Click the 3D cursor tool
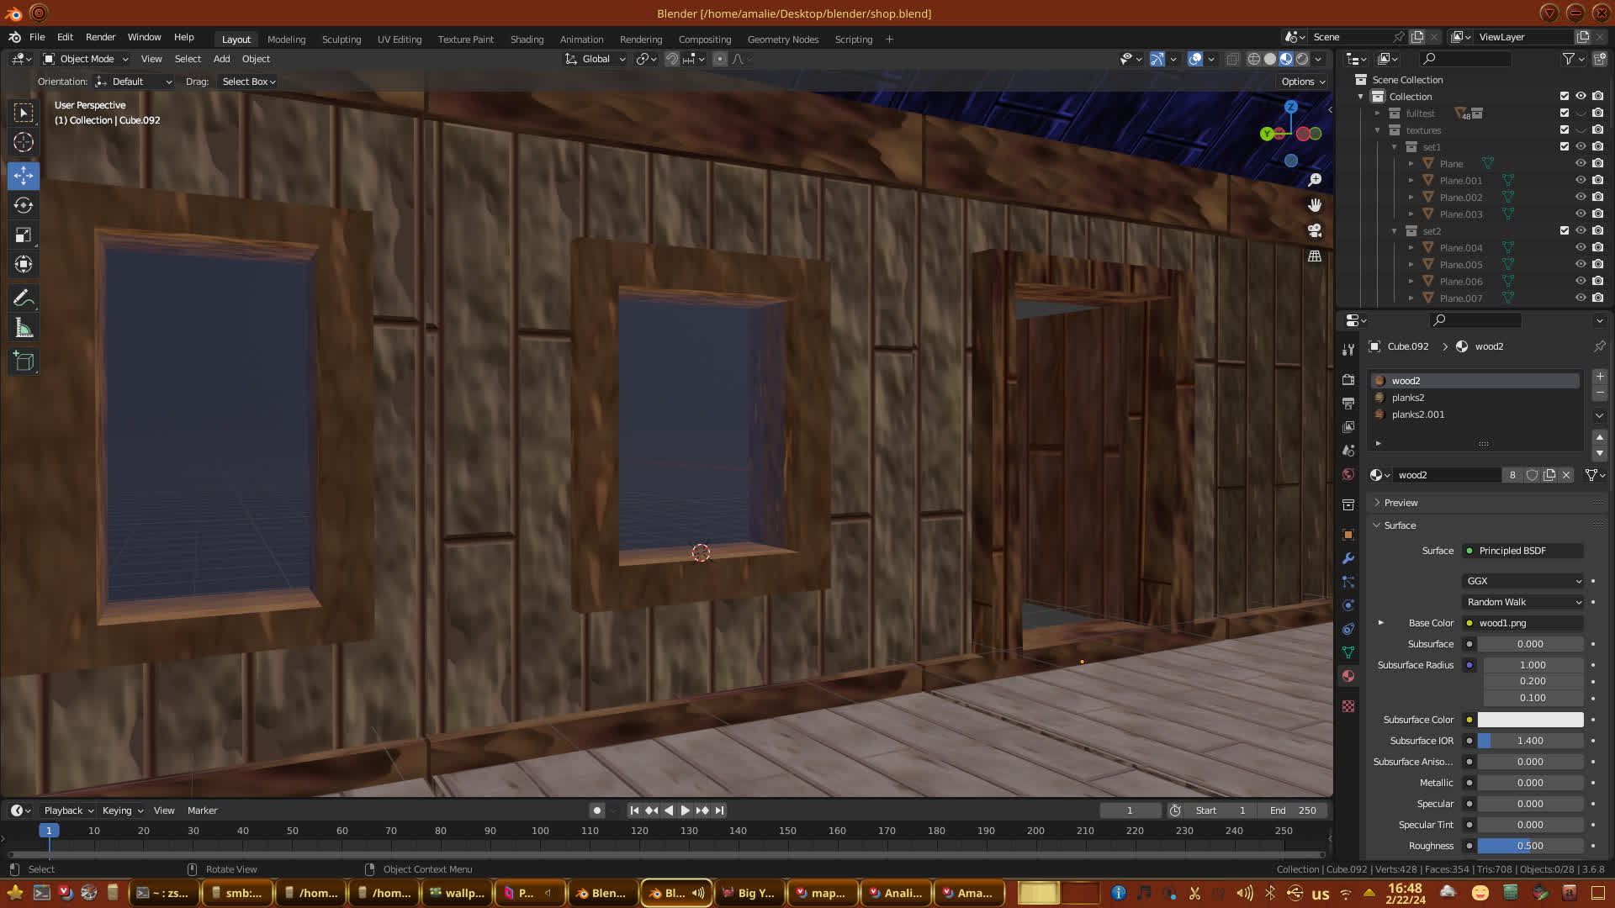This screenshot has height=908, width=1615. tap(24, 142)
